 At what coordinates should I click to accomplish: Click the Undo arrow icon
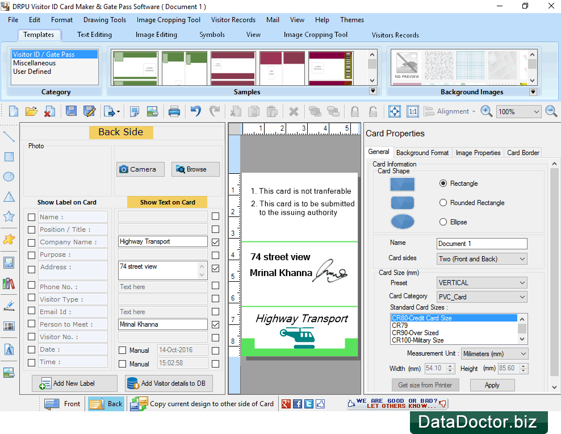196,111
